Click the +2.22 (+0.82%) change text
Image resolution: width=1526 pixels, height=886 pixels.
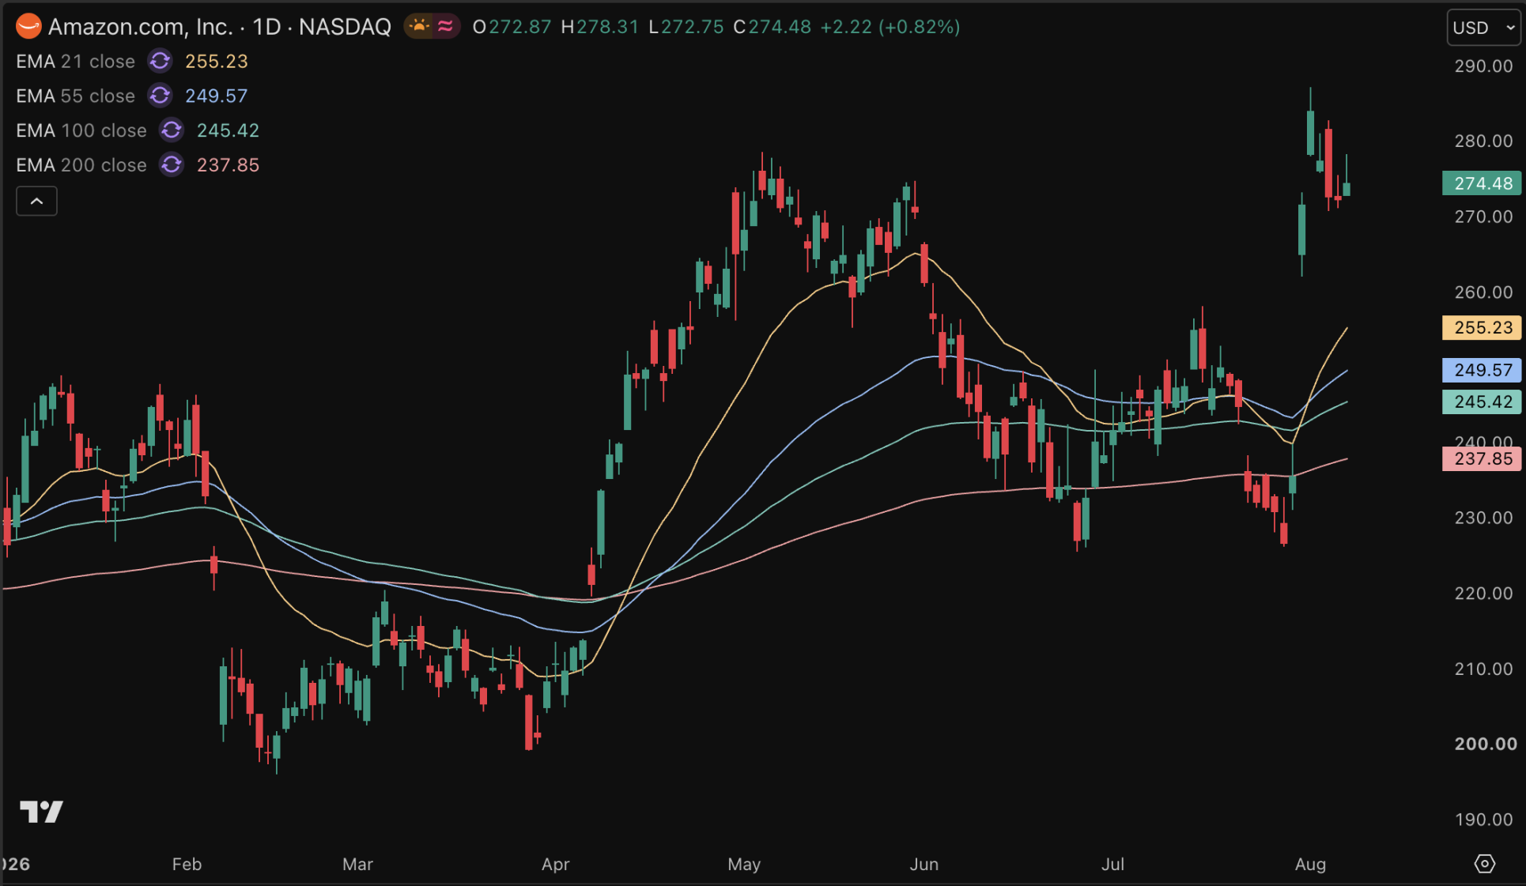click(x=890, y=27)
